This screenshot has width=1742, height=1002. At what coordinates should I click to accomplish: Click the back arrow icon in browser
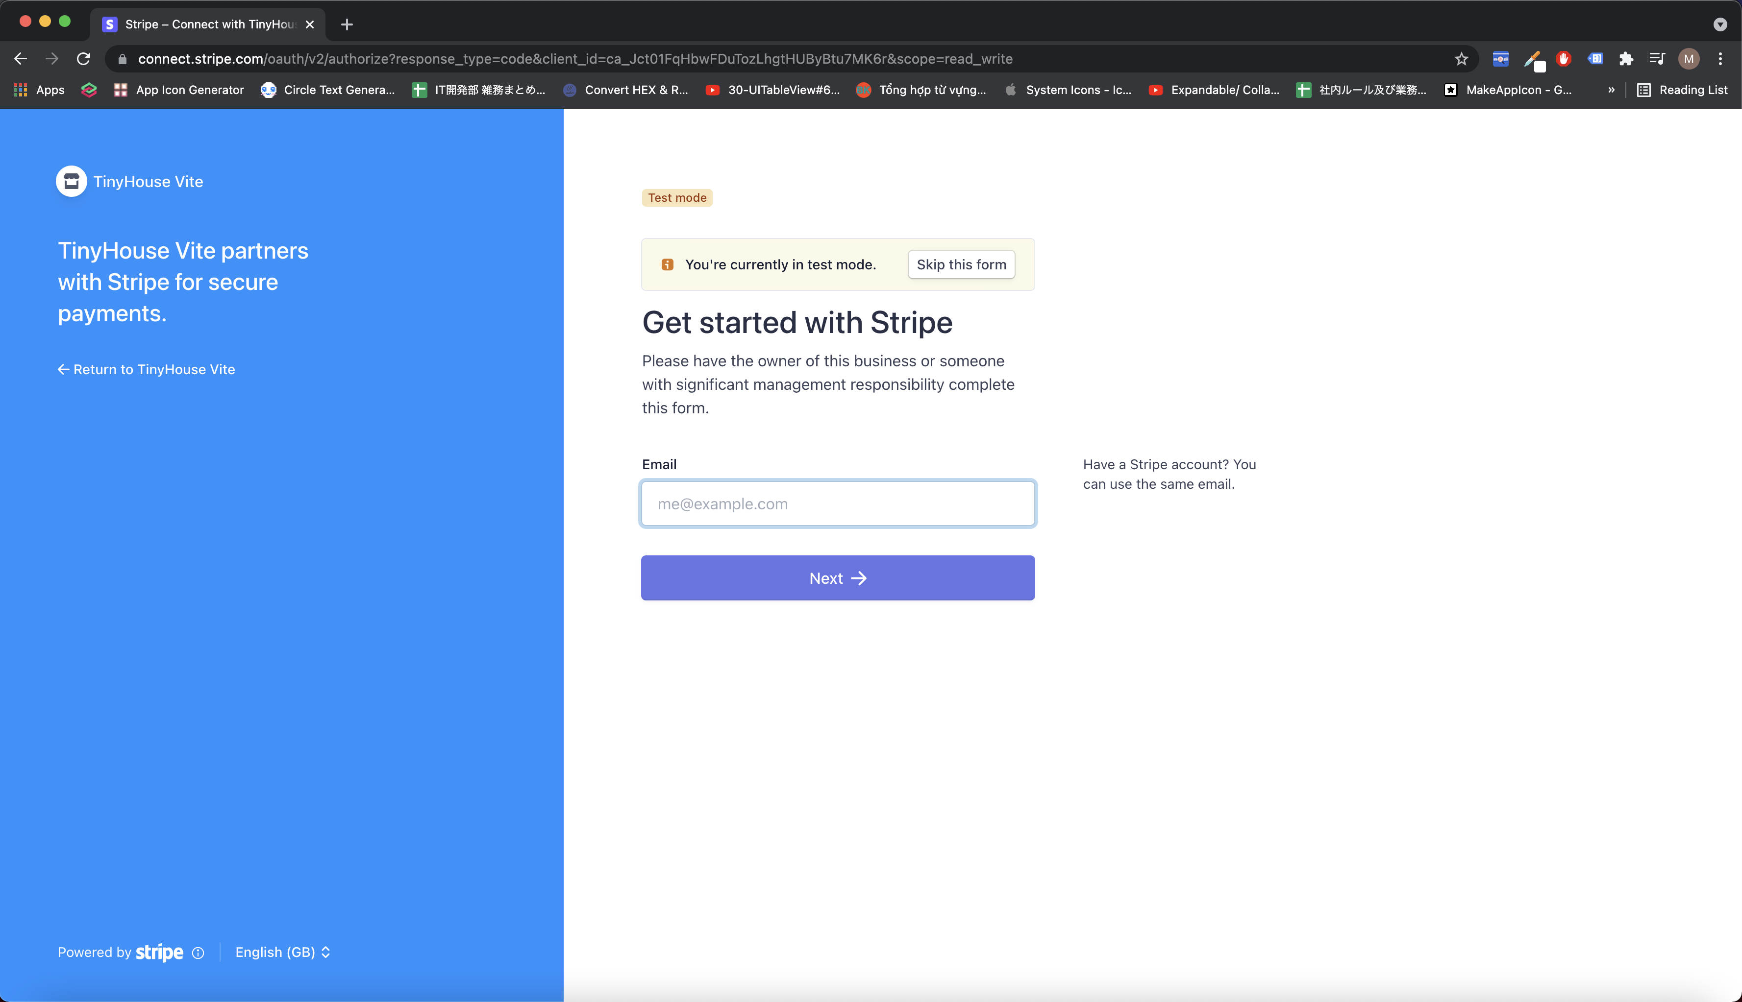pyautogui.click(x=22, y=59)
